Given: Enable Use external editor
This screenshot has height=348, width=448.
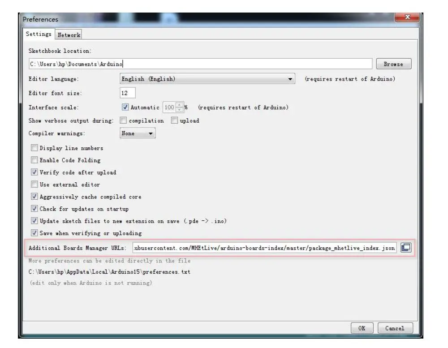Looking at the screenshot, I should pyautogui.click(x=34, y=184).
